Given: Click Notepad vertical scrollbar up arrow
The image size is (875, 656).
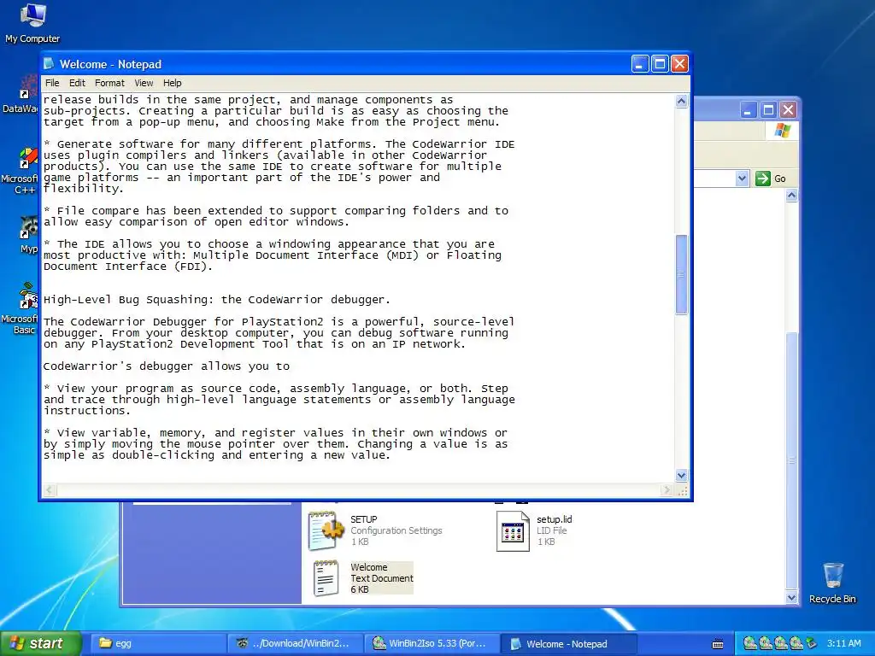Looking at the screenshot, I should pos(681,101).
